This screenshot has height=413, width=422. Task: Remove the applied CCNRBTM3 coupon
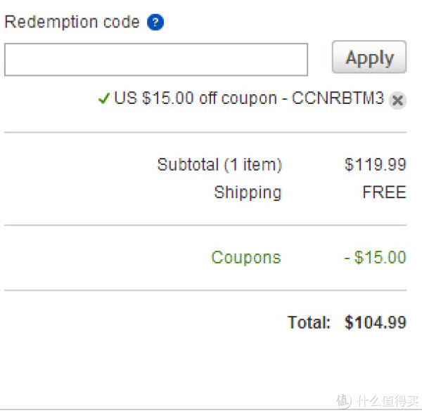coord(397,100)
